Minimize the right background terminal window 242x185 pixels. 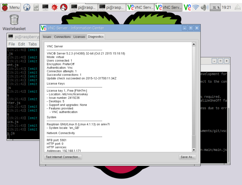214,61
